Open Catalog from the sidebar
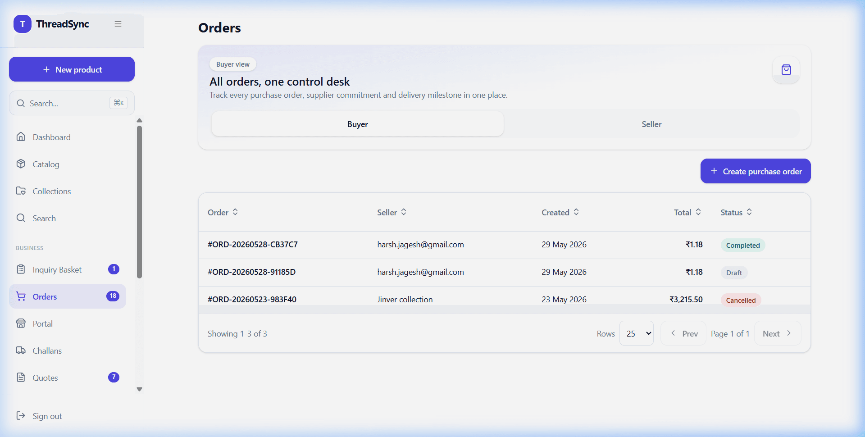The image size is (865, 437). pyautogui.click(x=68, y=164)
